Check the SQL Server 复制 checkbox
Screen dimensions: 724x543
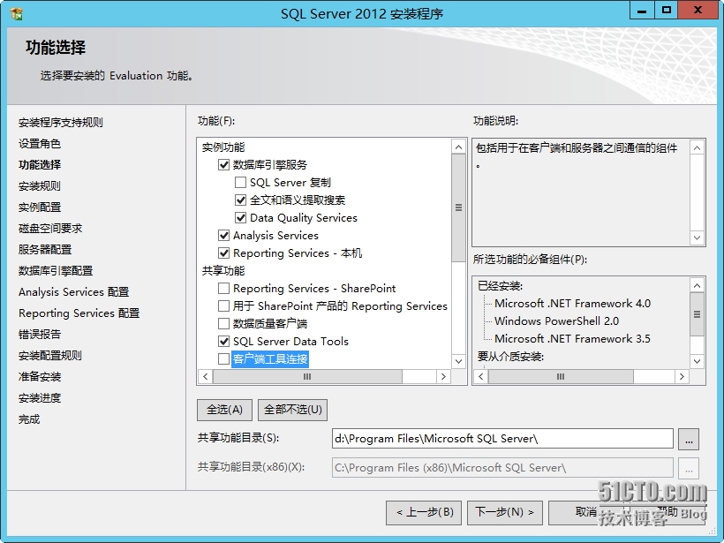240,183
